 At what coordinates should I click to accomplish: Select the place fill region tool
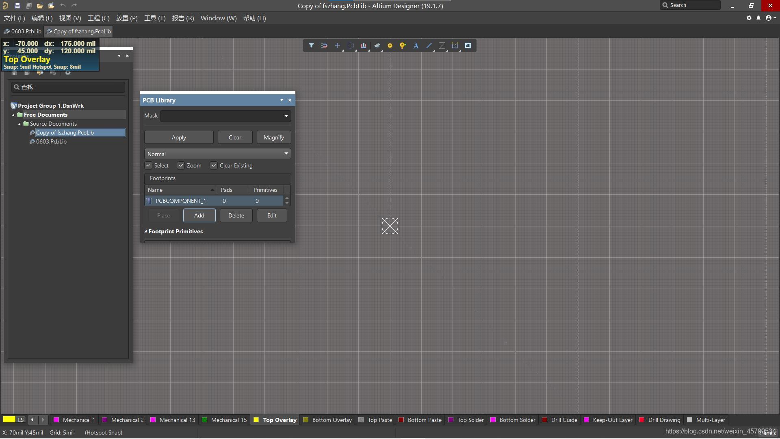tap(468, 46)
